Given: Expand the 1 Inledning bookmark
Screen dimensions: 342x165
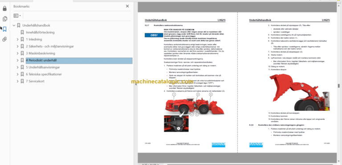Looking at the screenshot, I should point(18,39).
